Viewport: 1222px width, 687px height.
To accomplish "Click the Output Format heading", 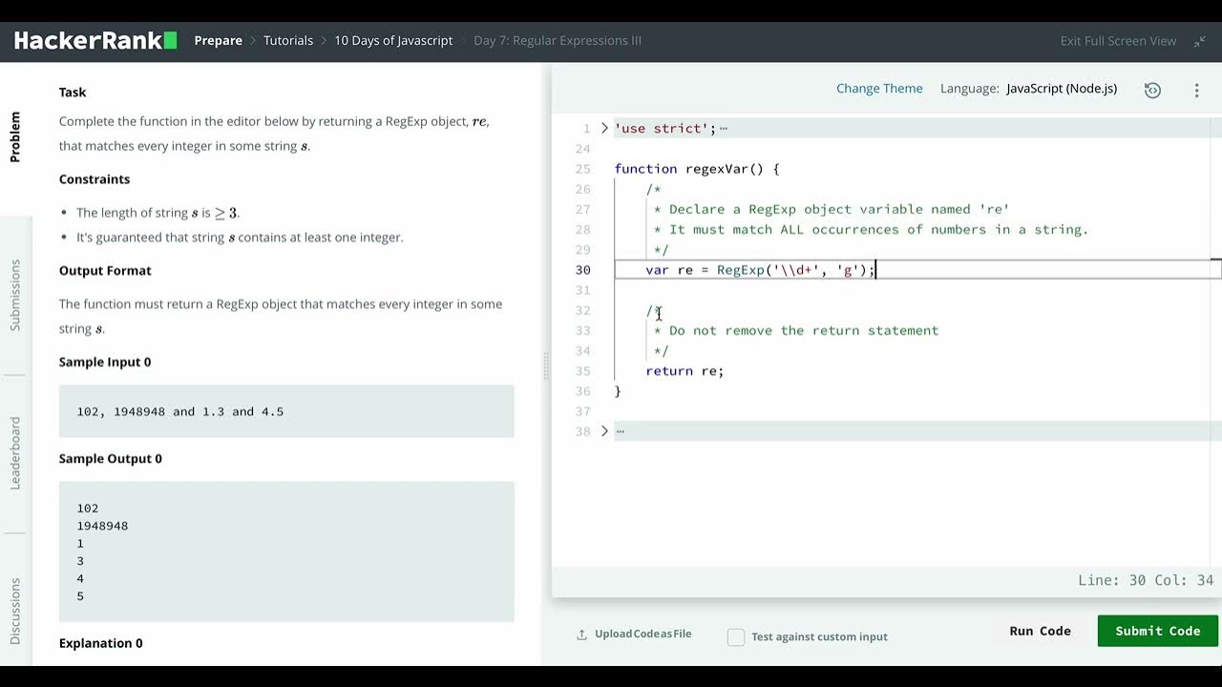I will tap(105, 271).
